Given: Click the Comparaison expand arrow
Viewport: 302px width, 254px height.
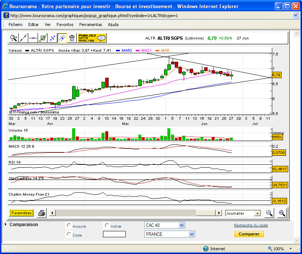Looking at the screenshot, I should tap(6, 224).
